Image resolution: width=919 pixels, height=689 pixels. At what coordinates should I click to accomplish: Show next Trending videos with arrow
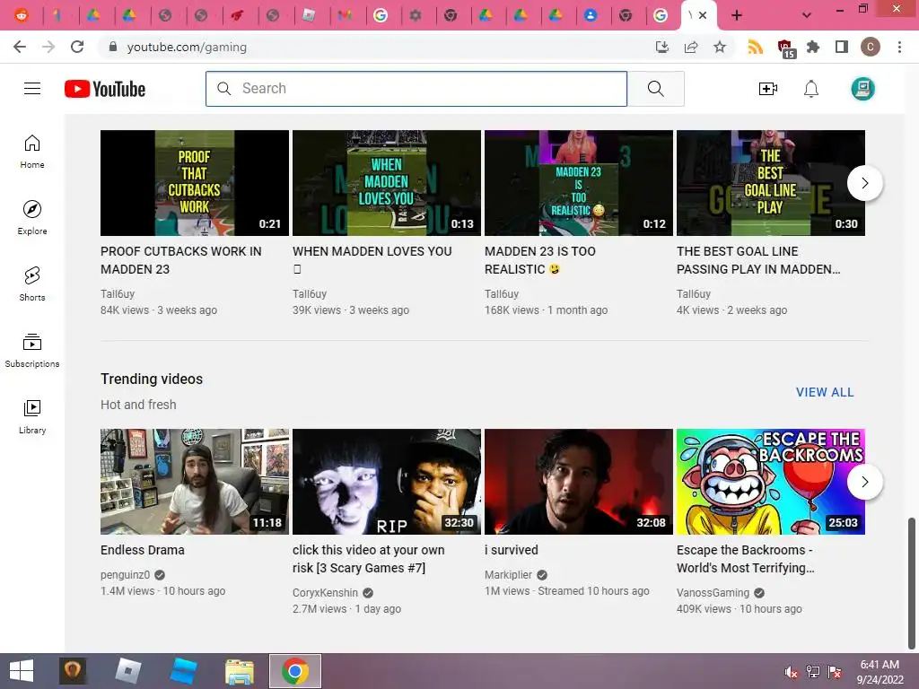tap(865, 482)
